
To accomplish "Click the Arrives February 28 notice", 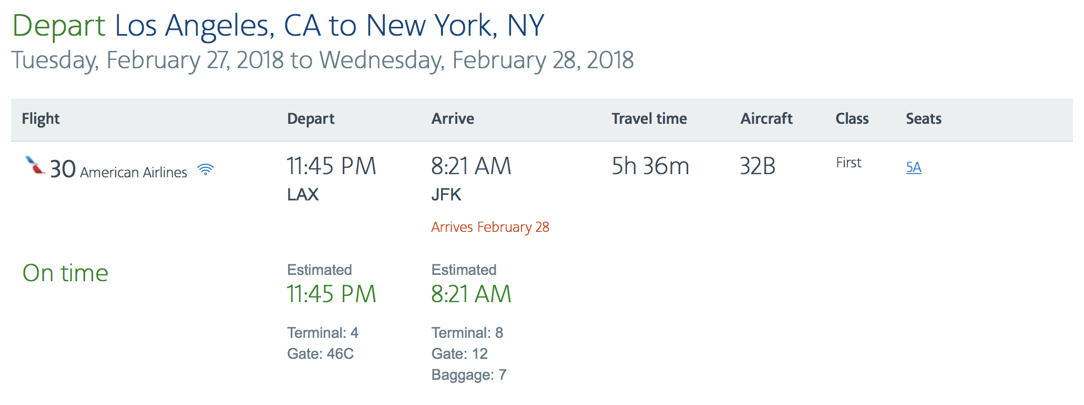I will (490, 227).
